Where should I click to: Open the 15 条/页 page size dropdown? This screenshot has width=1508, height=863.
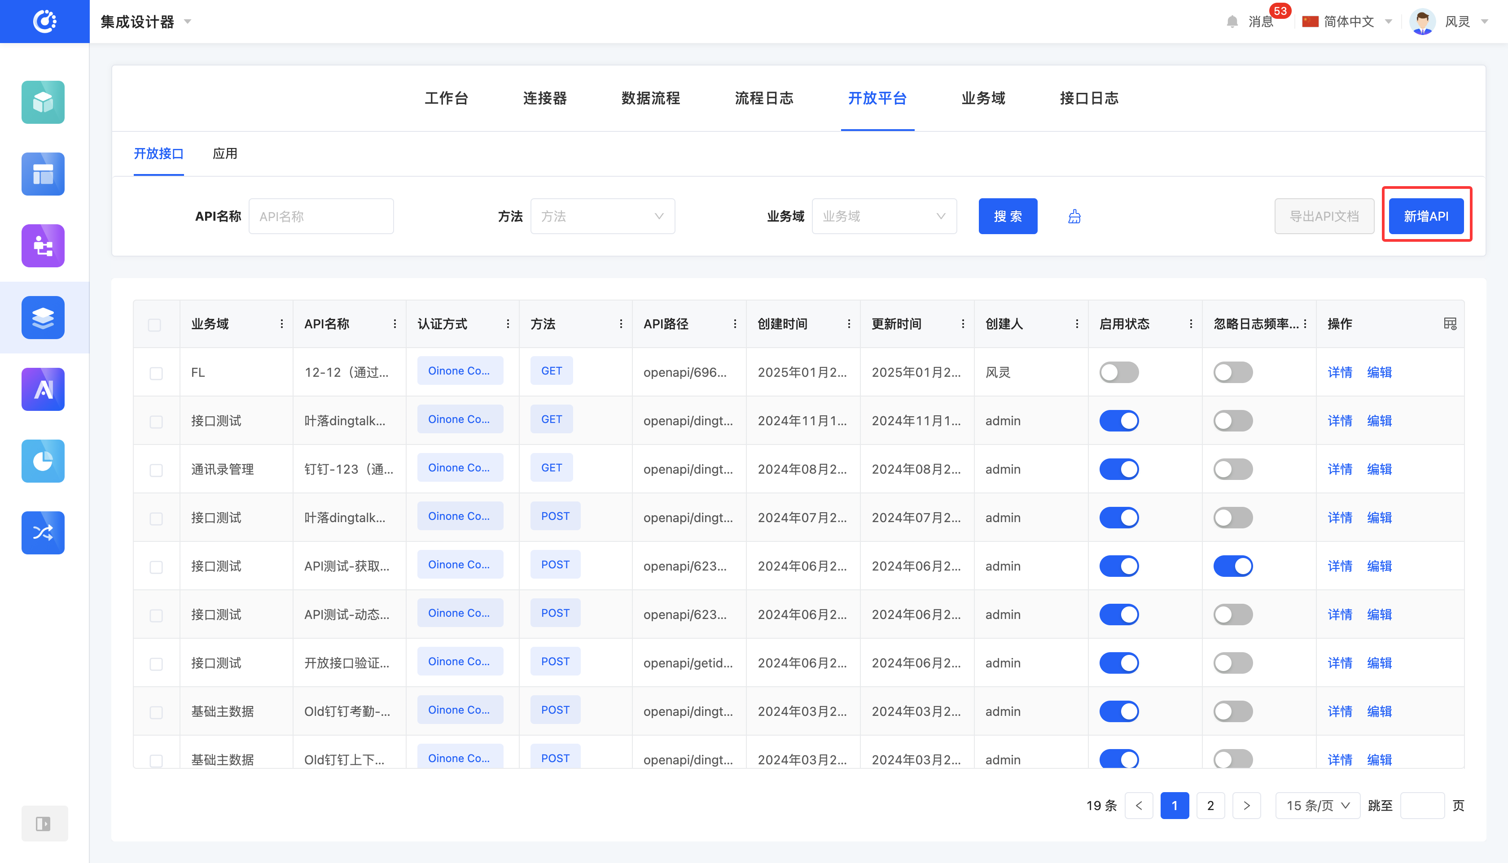pos(1317,806)
